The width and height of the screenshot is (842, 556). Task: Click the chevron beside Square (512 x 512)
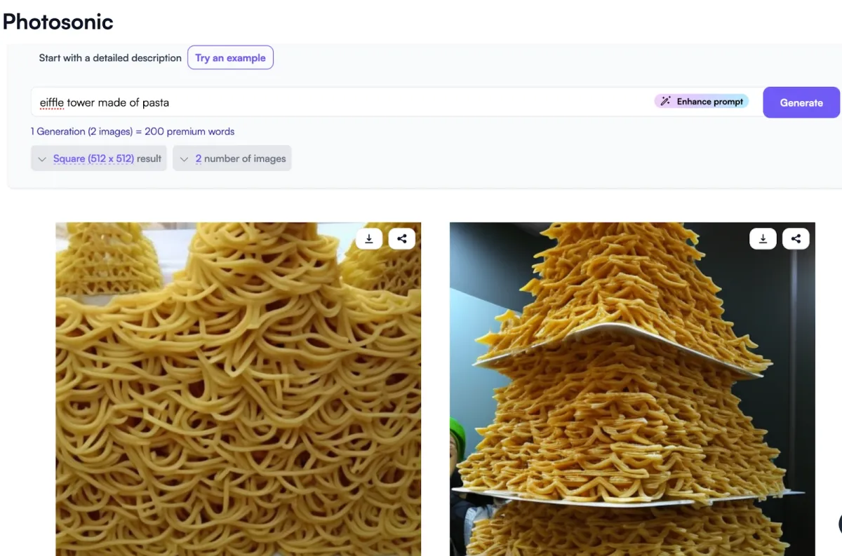[42, 159]
